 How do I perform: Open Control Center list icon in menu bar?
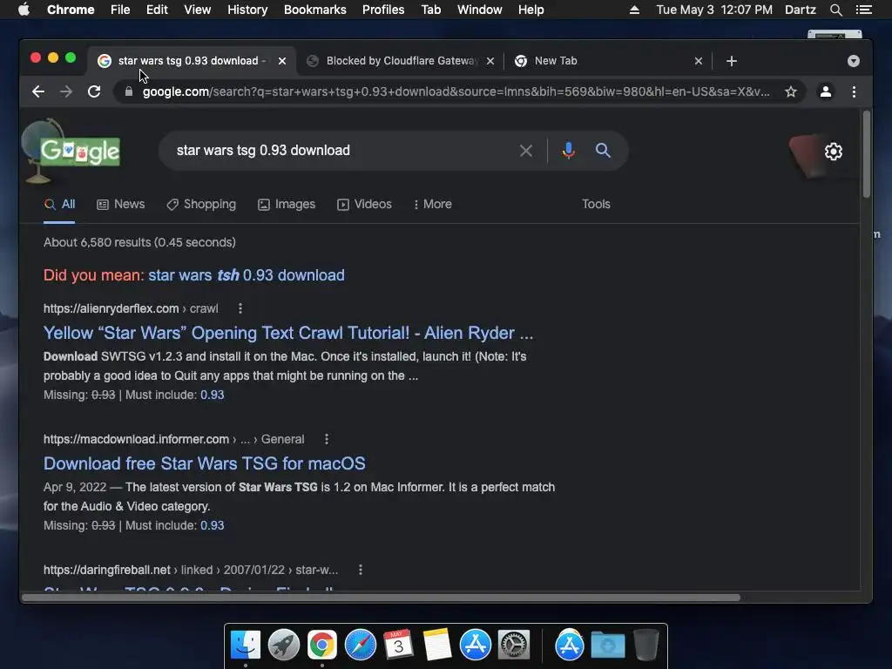tap(863, 10)
